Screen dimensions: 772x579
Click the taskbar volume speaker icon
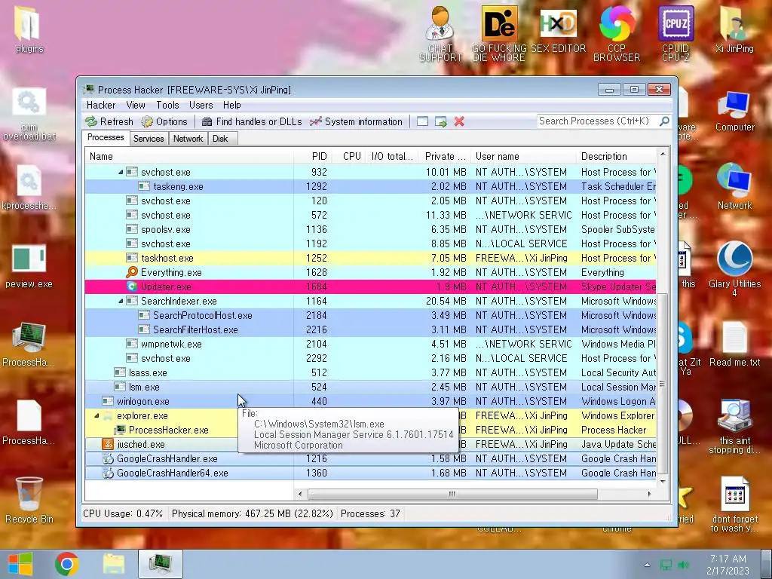pyautogui.click(x=683, y=565)
